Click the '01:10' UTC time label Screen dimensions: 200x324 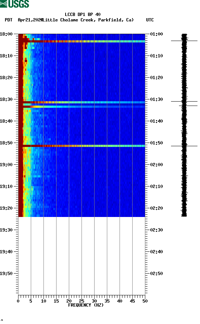coord(157,56)
